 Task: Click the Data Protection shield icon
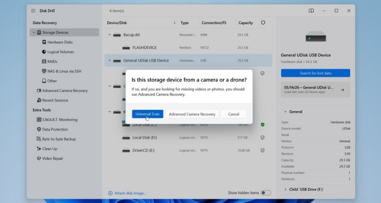(39, 129)
